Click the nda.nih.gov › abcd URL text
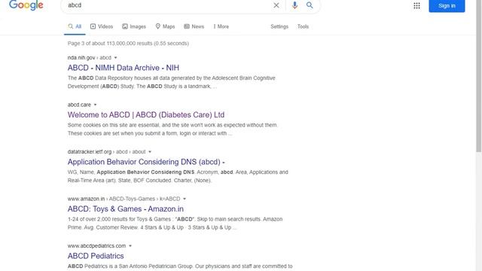 tap(90, 58)
